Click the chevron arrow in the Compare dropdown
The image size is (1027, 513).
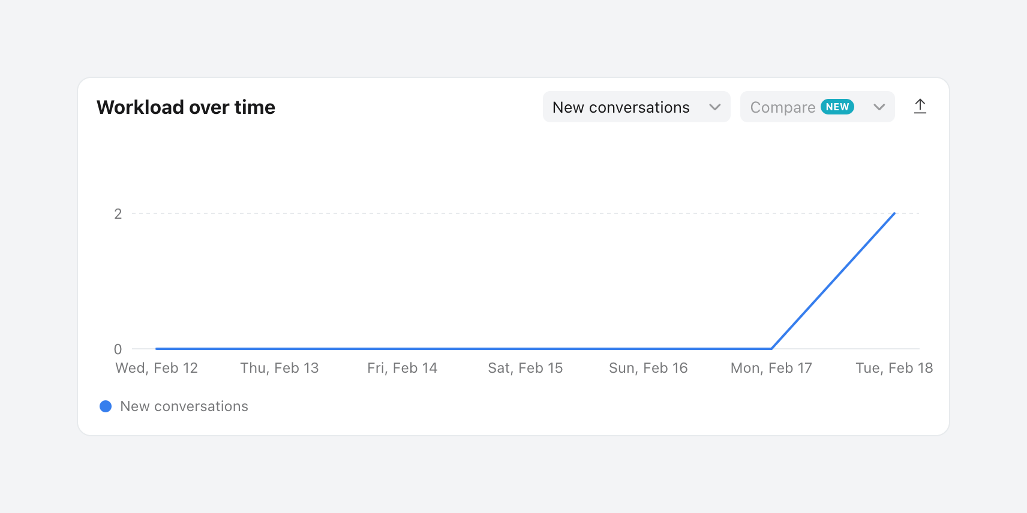point(879,107)
